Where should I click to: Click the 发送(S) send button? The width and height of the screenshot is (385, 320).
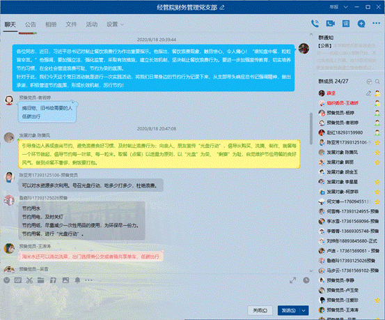pyautogui.click(x=289, y=310)
